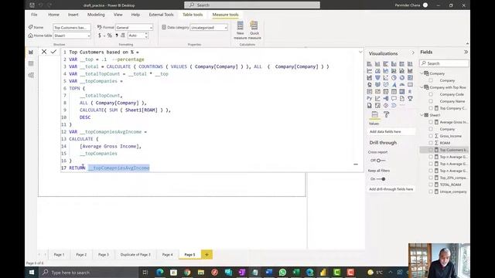Image resolution: width=495 pixels, height=278 pixels.
Task: Click the title bar Search box
Action: tap(252, 5)
